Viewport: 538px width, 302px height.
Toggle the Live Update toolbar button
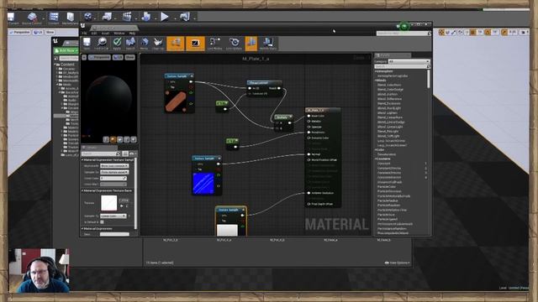point(235,44)
